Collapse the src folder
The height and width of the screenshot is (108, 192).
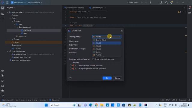(x=10, y=18)
